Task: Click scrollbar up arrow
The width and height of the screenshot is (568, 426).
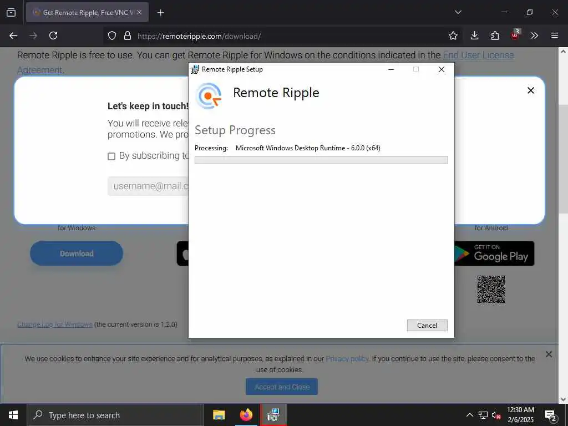Action: (564, 52)
